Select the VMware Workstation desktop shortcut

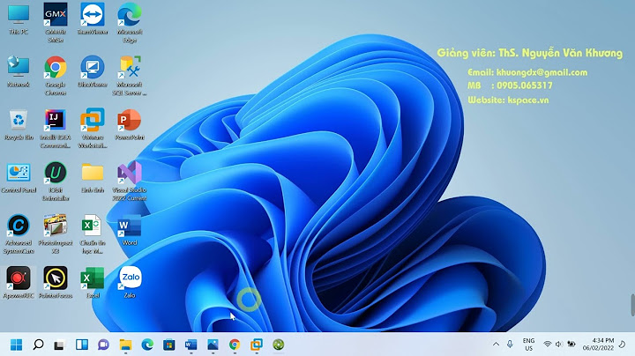pos(93,129)
